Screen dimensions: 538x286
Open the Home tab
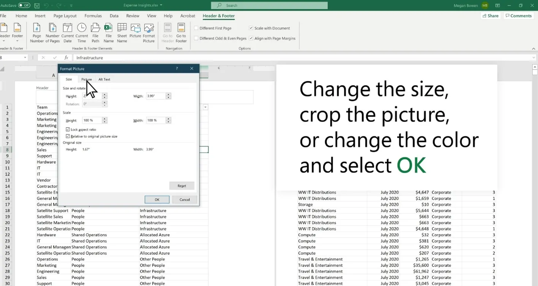coord(21,16)
